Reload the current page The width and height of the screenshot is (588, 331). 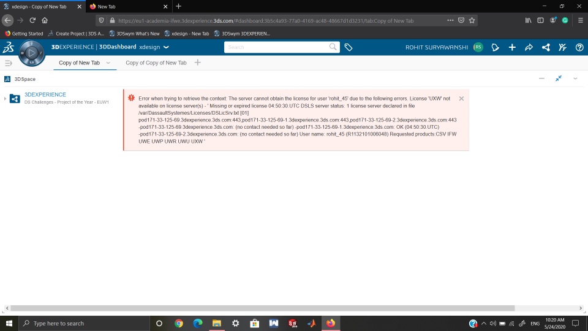tap(32, 20)
